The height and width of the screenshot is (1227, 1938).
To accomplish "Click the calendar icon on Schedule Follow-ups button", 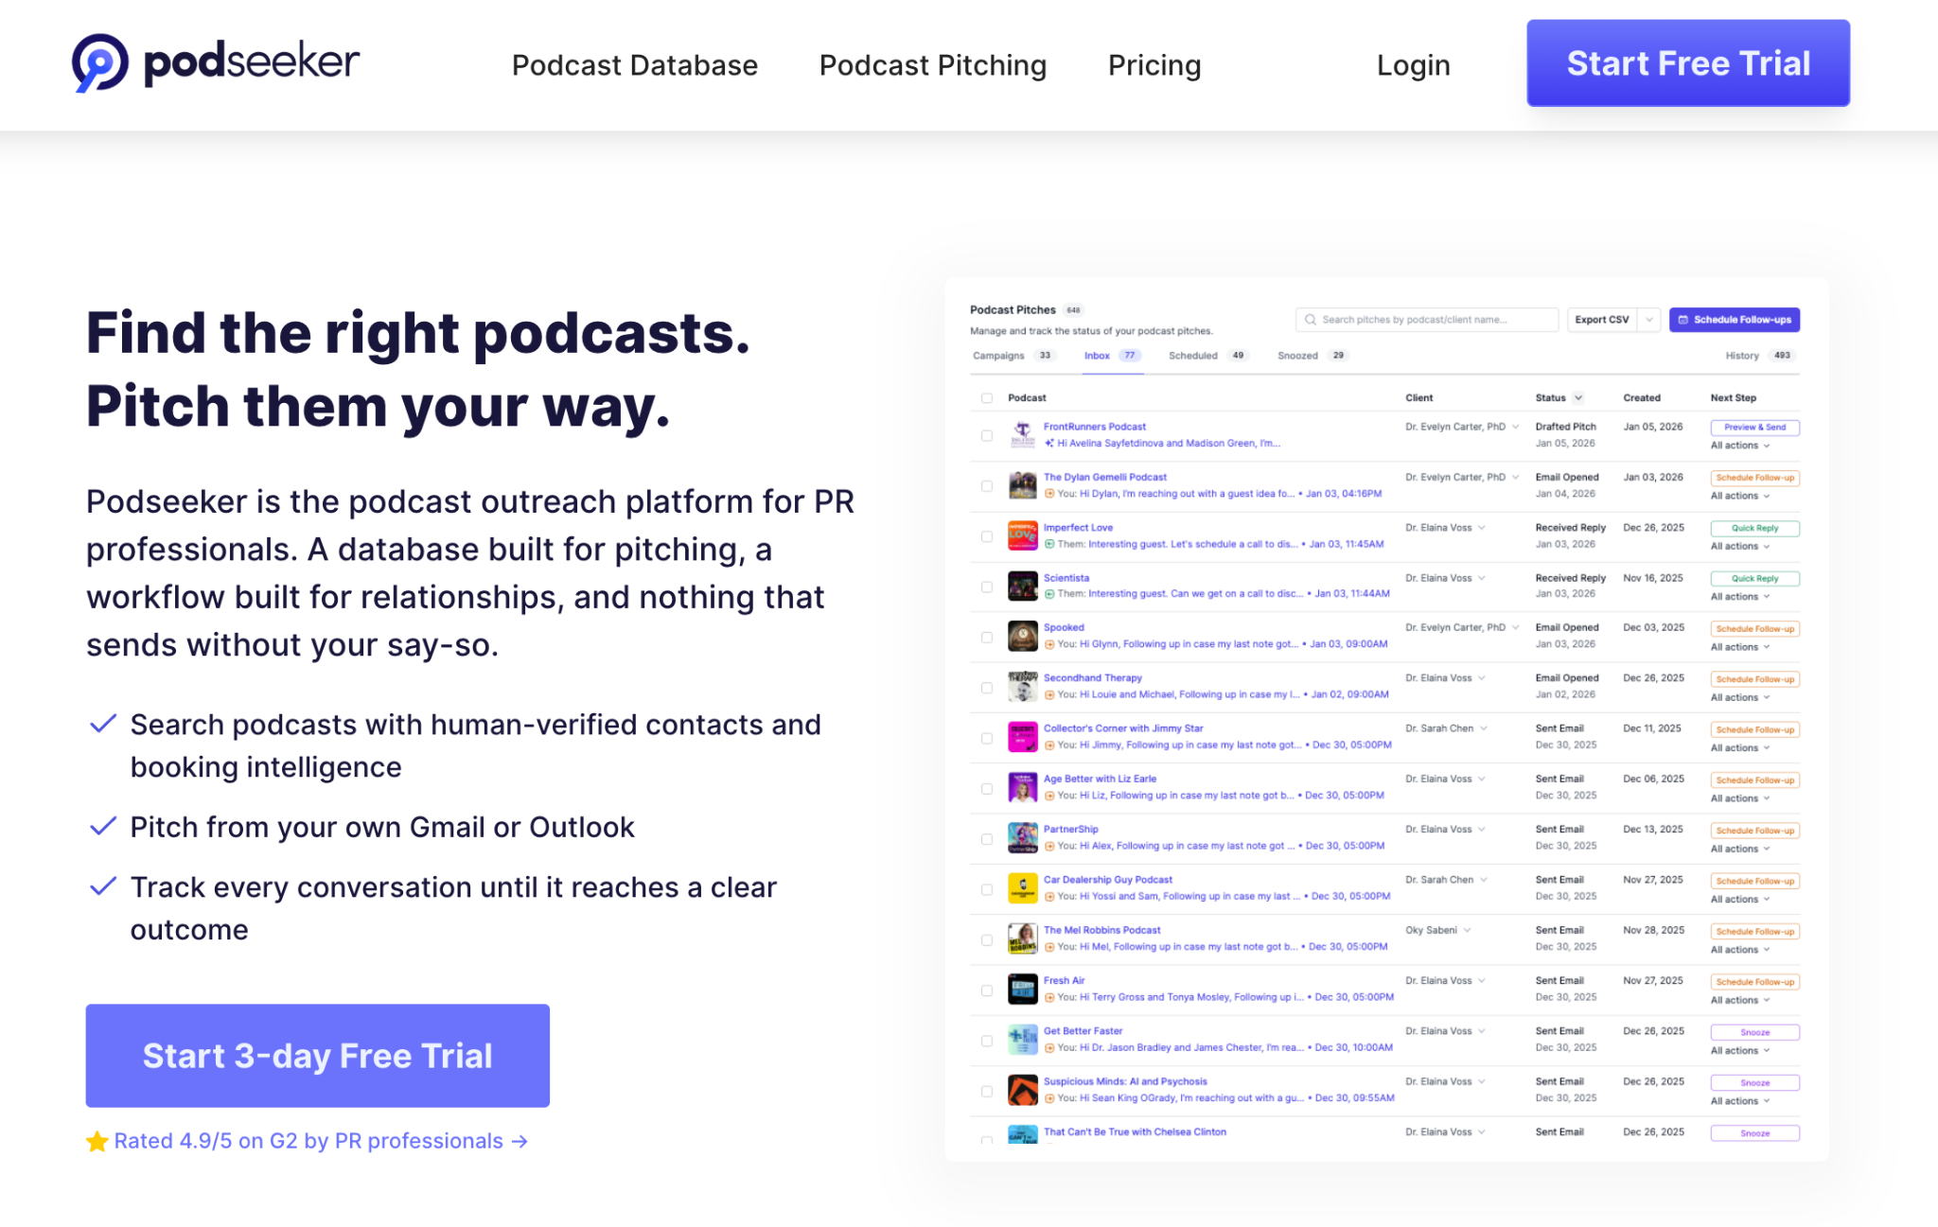I will tap(1683, 320).
